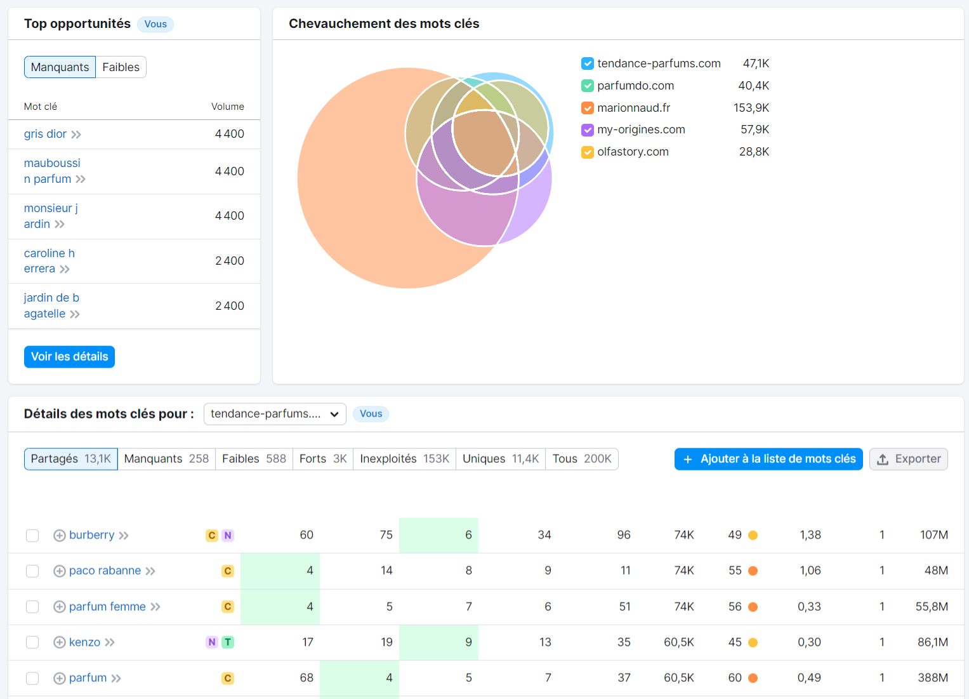Click Ajouter à la liste de mots clés
This screenshot has height=699, width=969.
pyautogui.click(x=768, y=459)
